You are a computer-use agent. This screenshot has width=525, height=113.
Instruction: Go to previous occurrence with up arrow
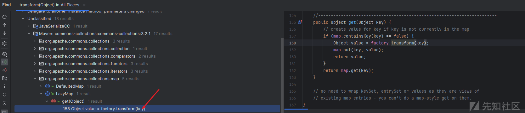click(4, 25)
